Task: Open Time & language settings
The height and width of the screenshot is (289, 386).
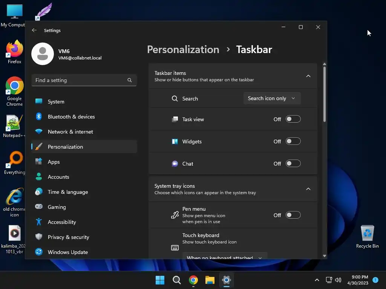Action: click(84, 192)
